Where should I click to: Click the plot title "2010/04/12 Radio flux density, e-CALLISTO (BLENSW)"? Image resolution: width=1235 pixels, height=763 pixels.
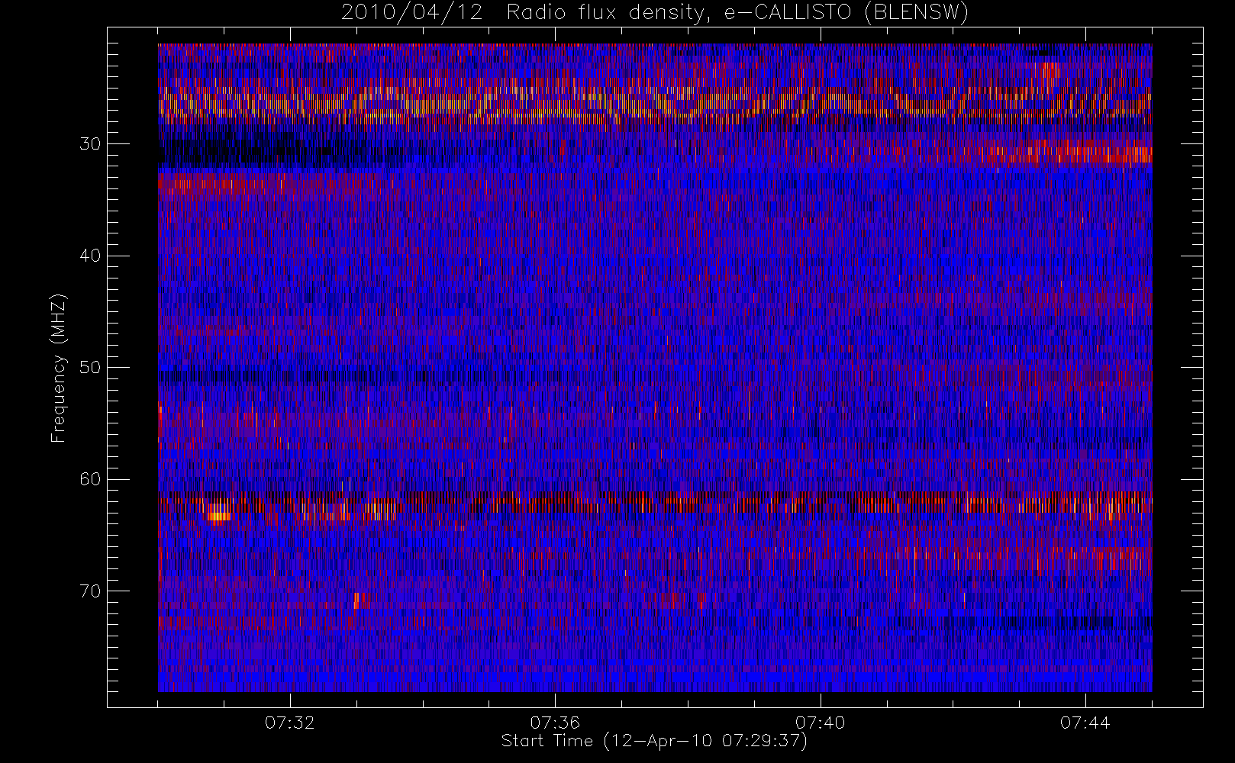point(655,13)
